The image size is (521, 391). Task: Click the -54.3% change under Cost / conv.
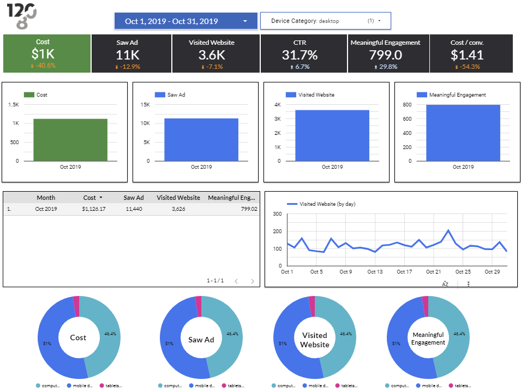[x=468, y=67]
